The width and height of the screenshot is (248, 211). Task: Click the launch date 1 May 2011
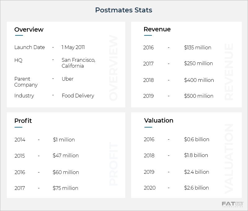pyautogui.click(x=73, y=47)
